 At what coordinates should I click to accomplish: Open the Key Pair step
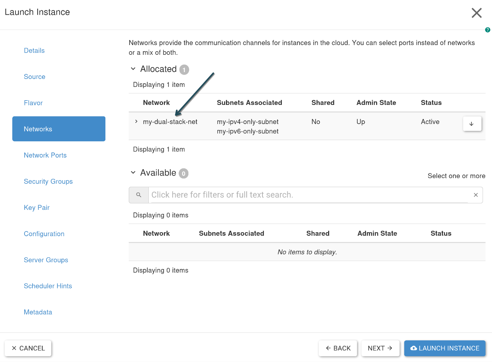37,208
